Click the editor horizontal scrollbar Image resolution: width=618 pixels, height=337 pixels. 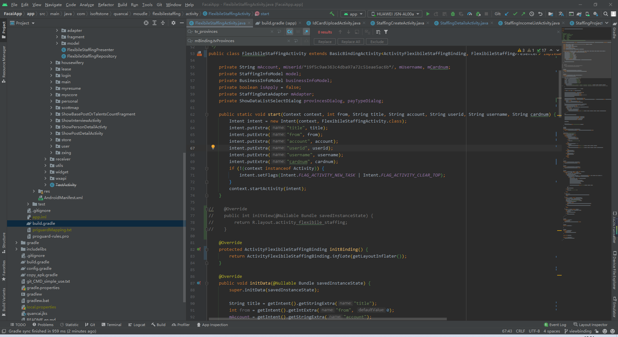328,319
